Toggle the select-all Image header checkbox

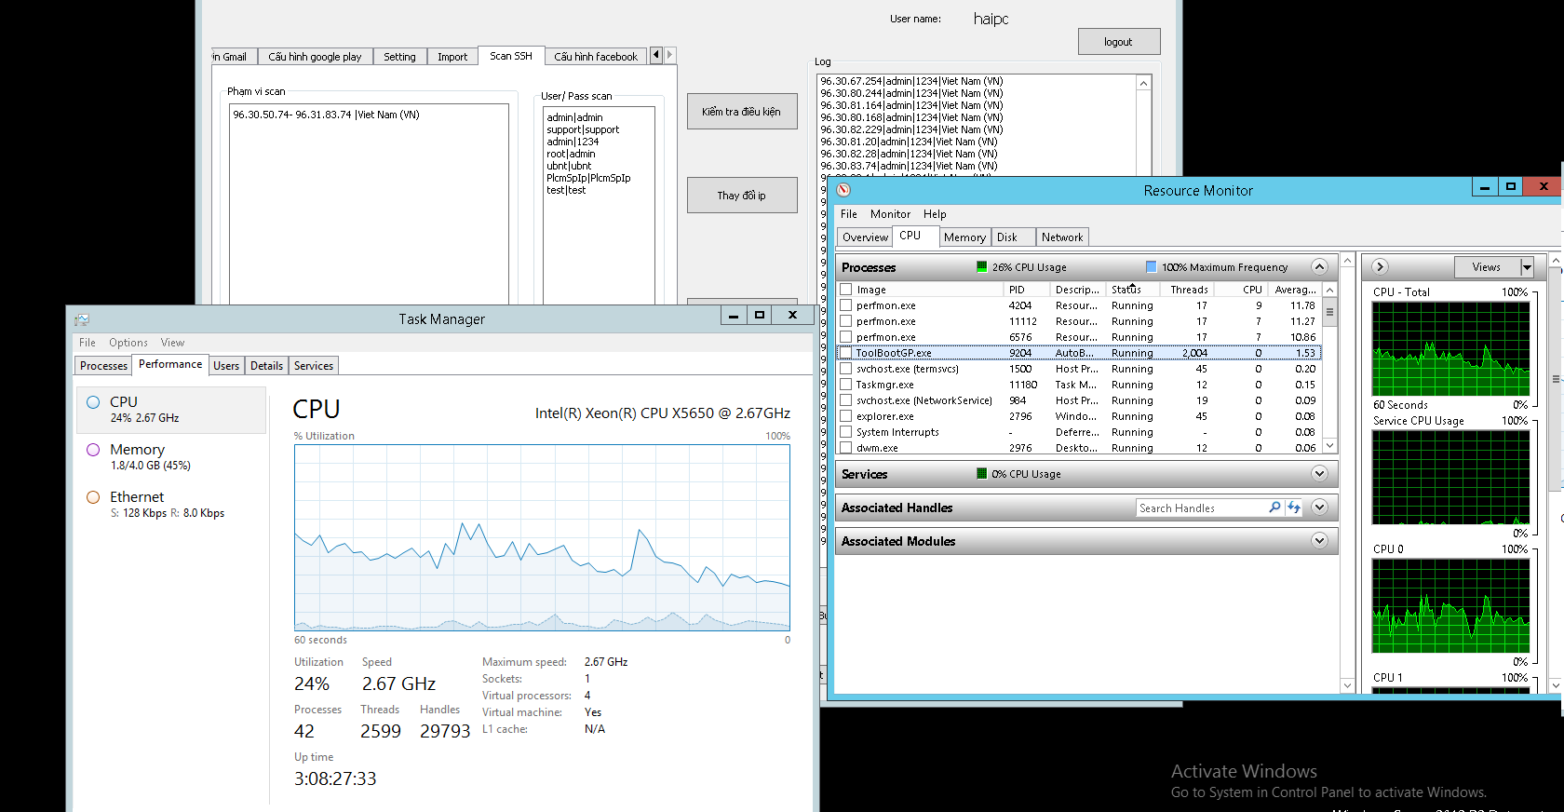coord(846,290)
